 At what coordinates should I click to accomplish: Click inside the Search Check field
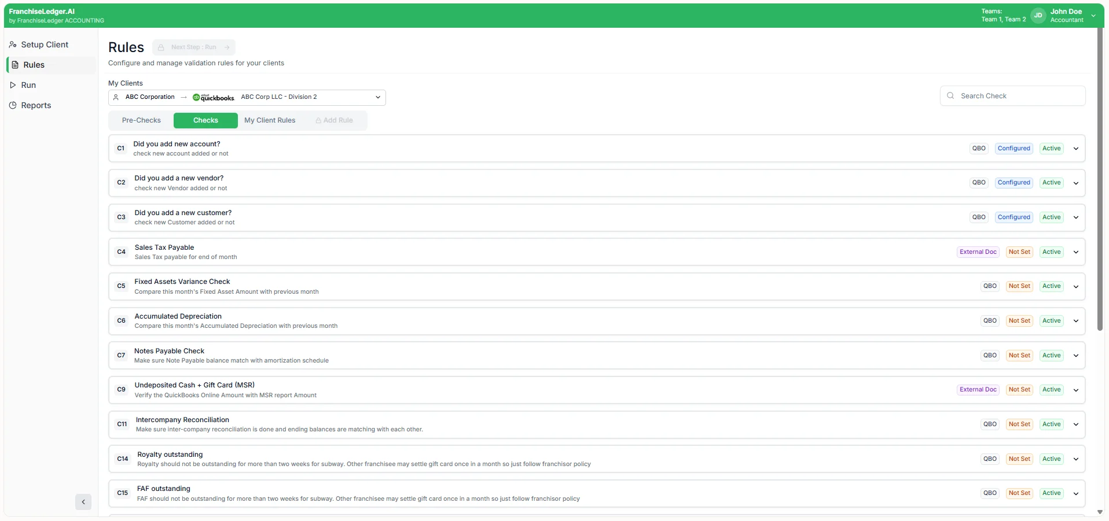(1013, 95)
